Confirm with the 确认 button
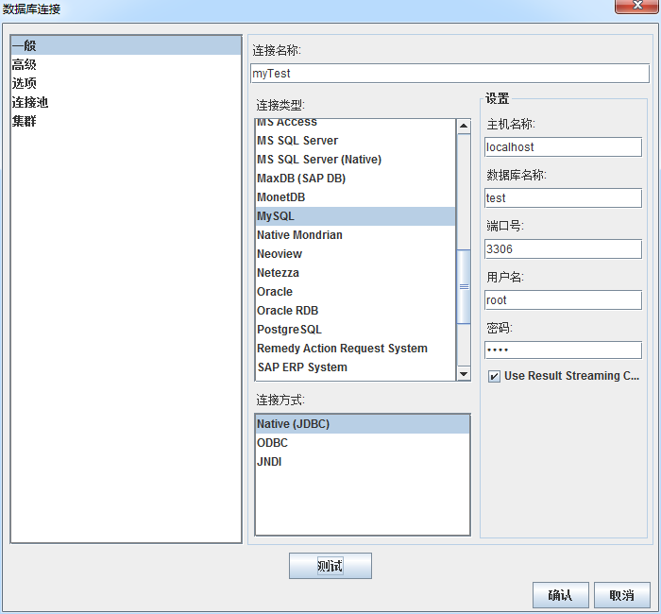Viewport: 661px width, 614px height. pyautogui.click(x=560, y=595)
